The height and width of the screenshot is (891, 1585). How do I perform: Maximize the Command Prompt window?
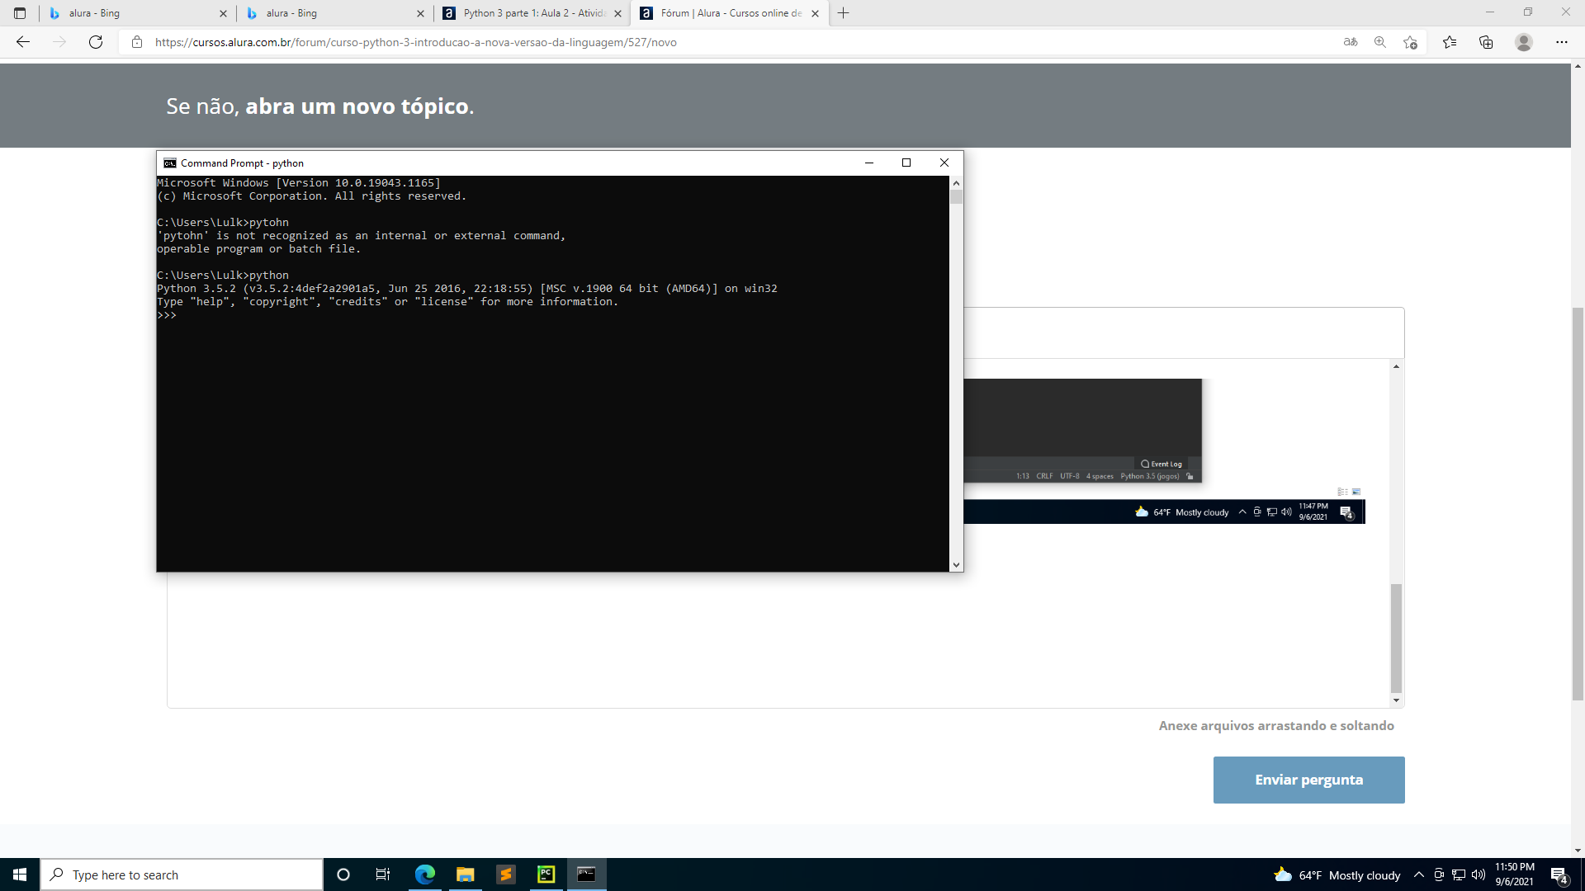[906, 163]
